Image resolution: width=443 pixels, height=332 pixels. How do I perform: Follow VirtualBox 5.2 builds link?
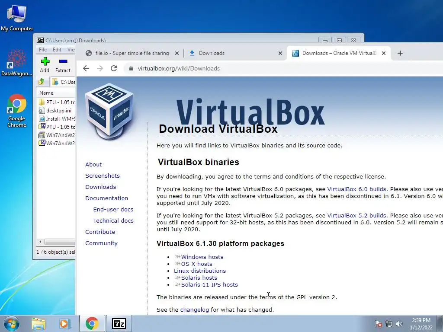357,215
